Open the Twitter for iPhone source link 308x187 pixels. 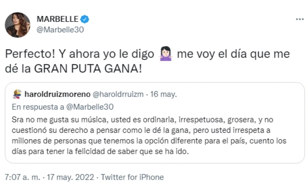(132, 177)
